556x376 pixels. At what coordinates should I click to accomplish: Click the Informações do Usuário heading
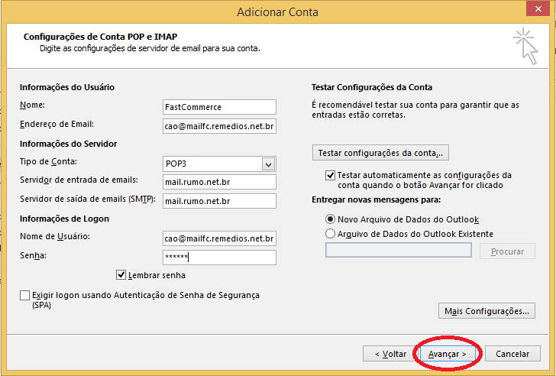coord(67,87)
